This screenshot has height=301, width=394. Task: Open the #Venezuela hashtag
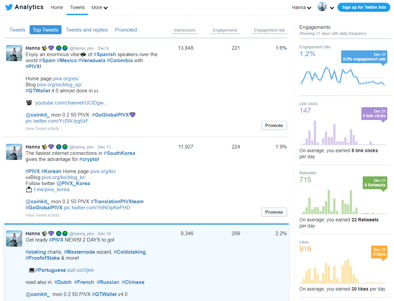point(92,60)
